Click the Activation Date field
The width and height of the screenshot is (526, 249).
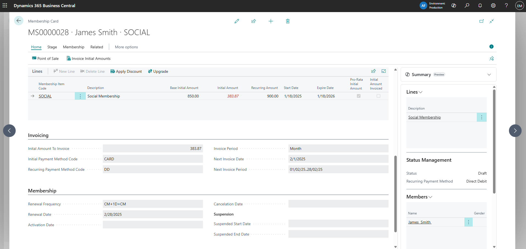tap(153, 225)
